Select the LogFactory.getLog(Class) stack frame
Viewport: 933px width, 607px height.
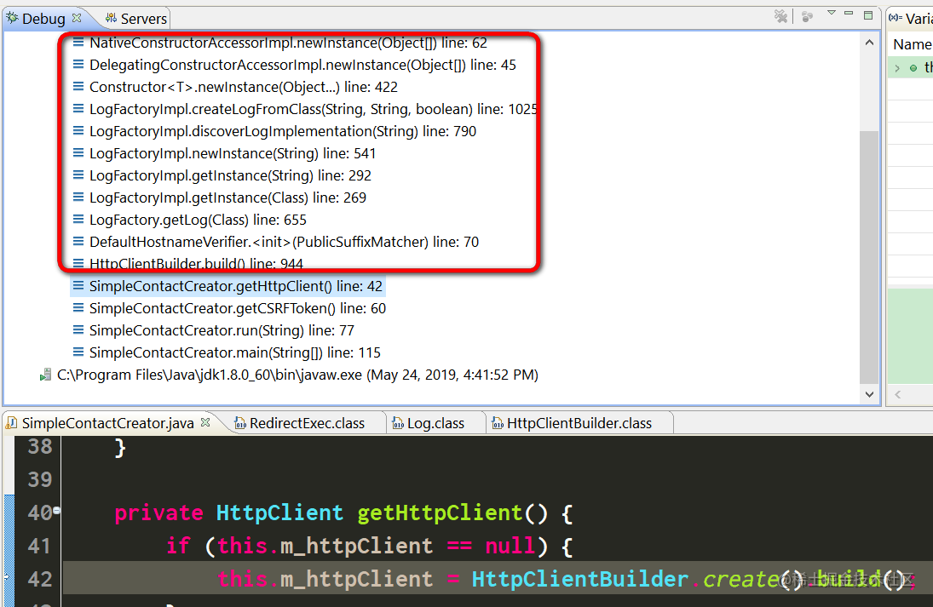pyautogui.click(x=196, y=219)
